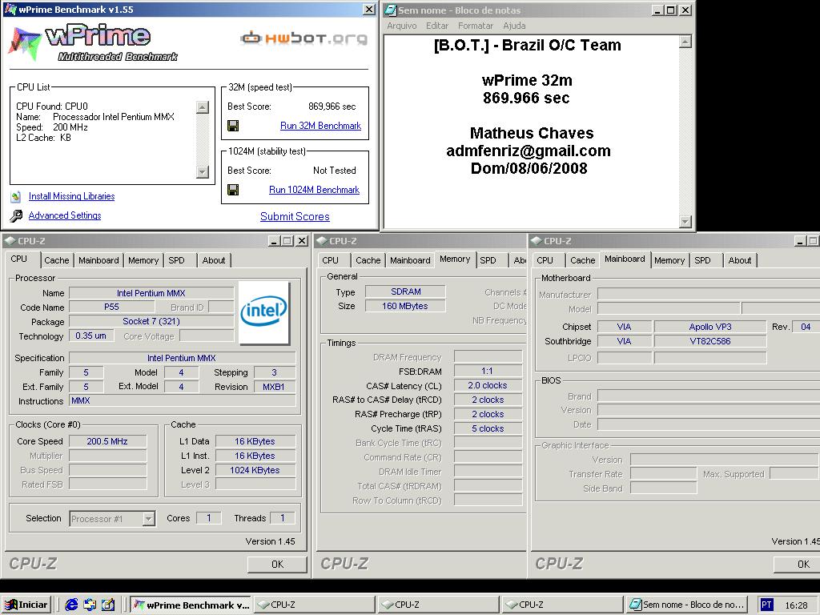Click the Submit Scores link
This screenshot has height=615, width=820.
coord(295,216)
